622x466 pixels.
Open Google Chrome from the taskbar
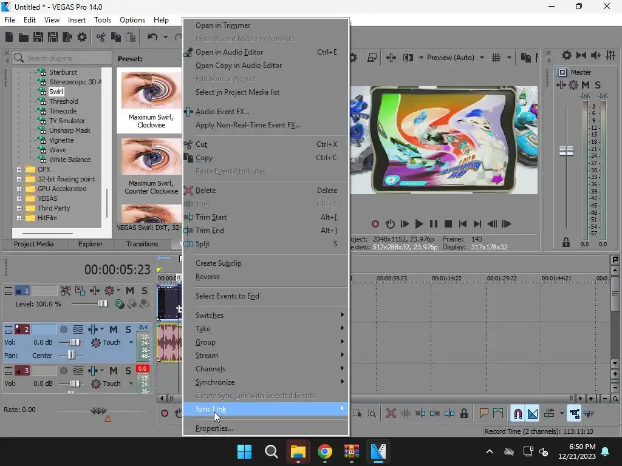[325, 451]
